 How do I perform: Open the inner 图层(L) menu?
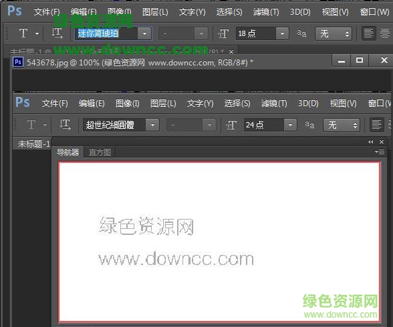click(x=163, y=103)
